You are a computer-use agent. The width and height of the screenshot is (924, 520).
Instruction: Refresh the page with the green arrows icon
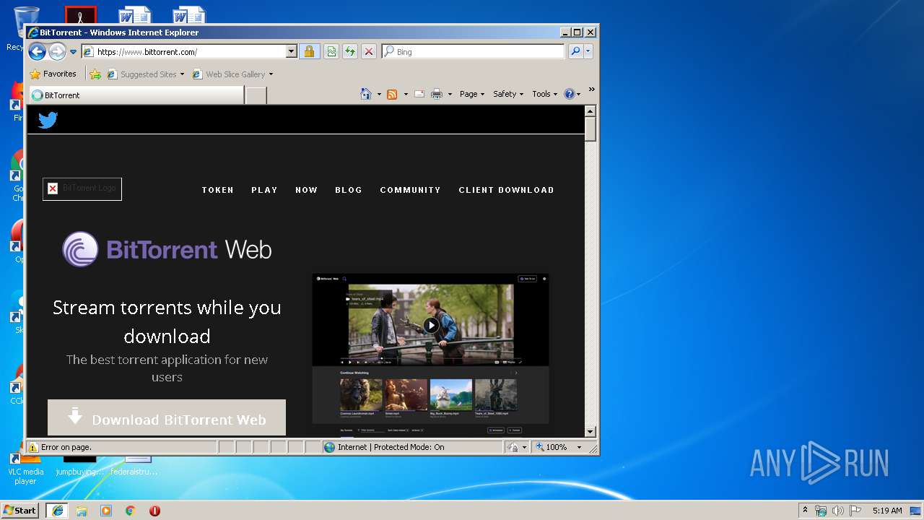(350, 51)
